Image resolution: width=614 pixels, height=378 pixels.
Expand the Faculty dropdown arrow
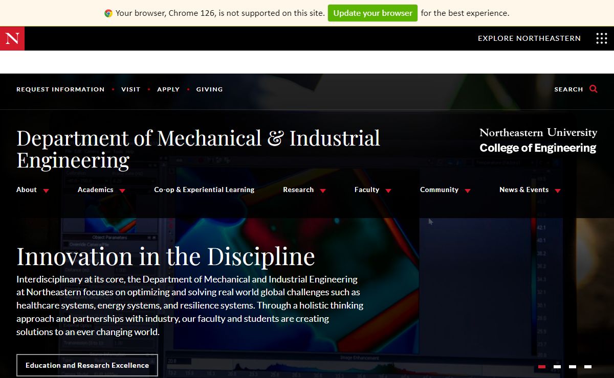click(x=388, y=191)
